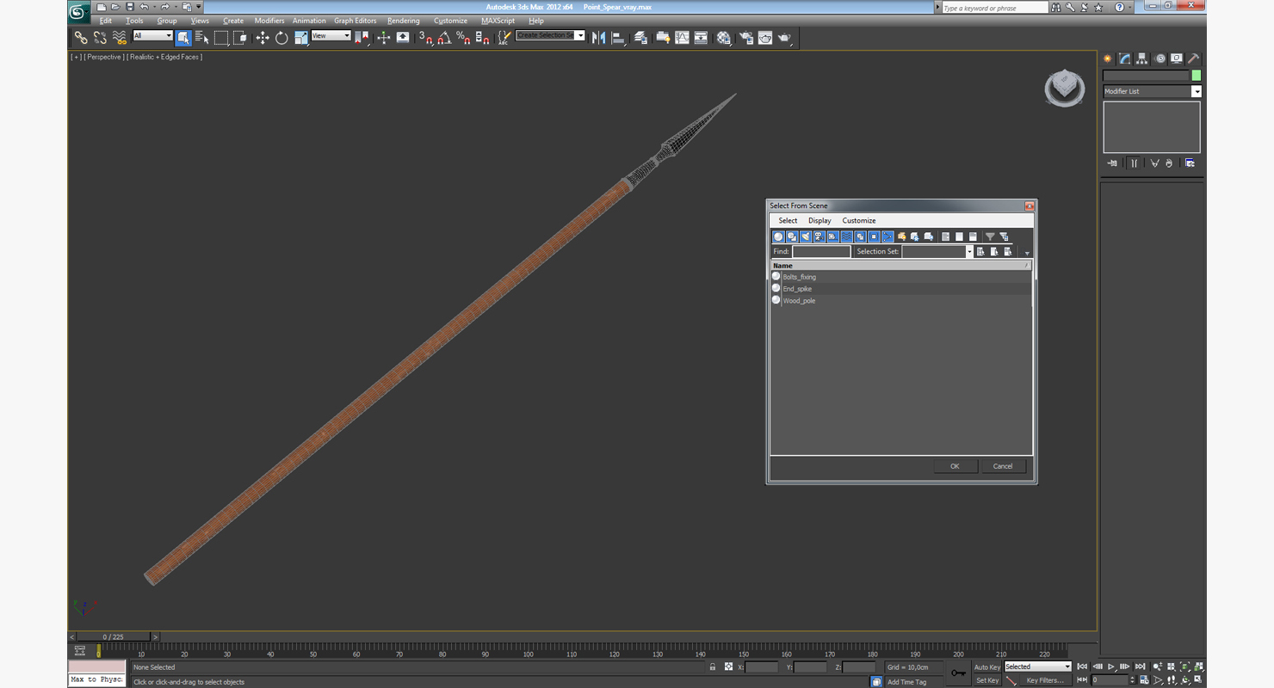This screenshot has height=688, width=1274.
Task: Click the Auto Key button
Action: pyautogui.click(x=987, y=666)
